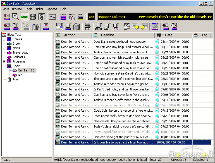Open the FEEDS toolbar button

tap(72, 17)
